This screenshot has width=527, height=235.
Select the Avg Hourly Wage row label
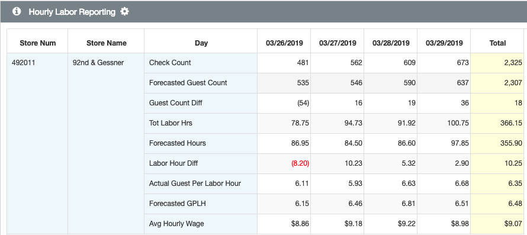tap(176, 224)
